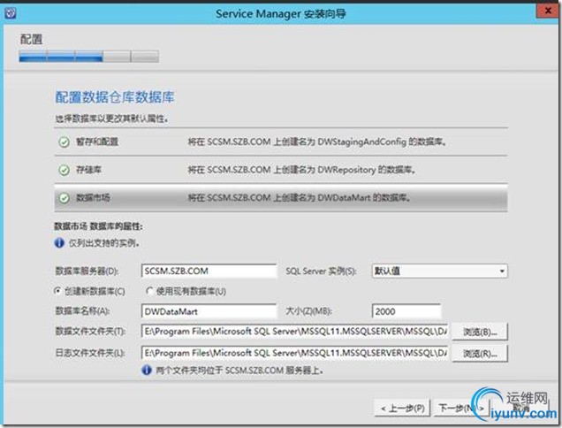Browse for log folder with 浏览(R)

point(480,354)
